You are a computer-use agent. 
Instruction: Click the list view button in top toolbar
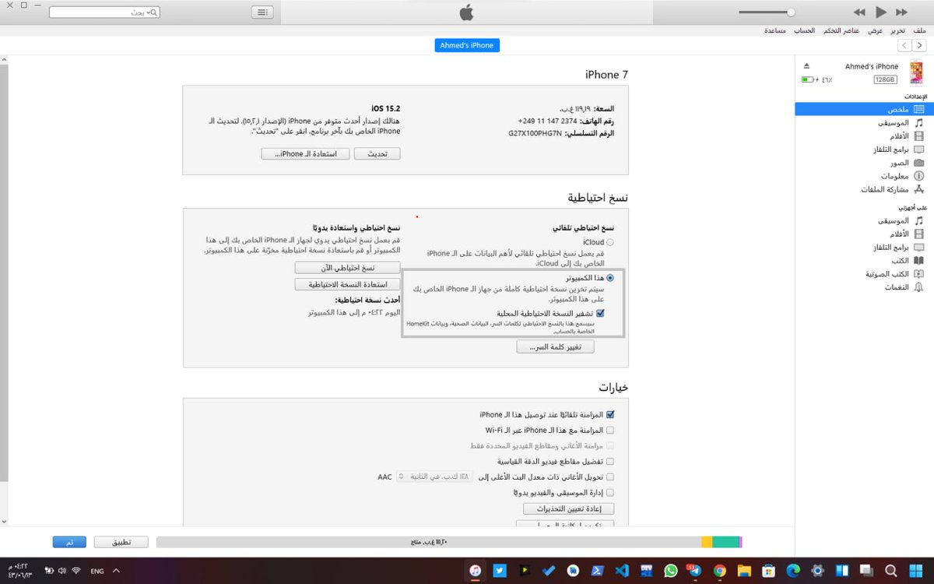(x=262, y=12)
